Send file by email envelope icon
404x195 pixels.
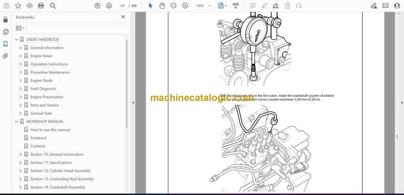(x=385, y=6)
